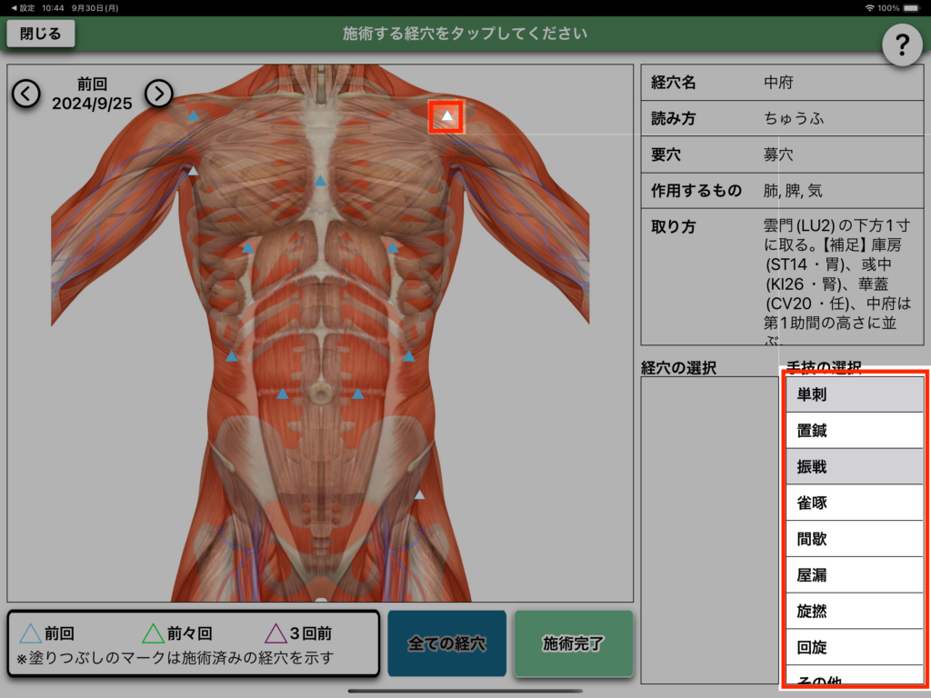Select the 回旋 technique option
Screen dimensions: 931x698
point(854,647)
